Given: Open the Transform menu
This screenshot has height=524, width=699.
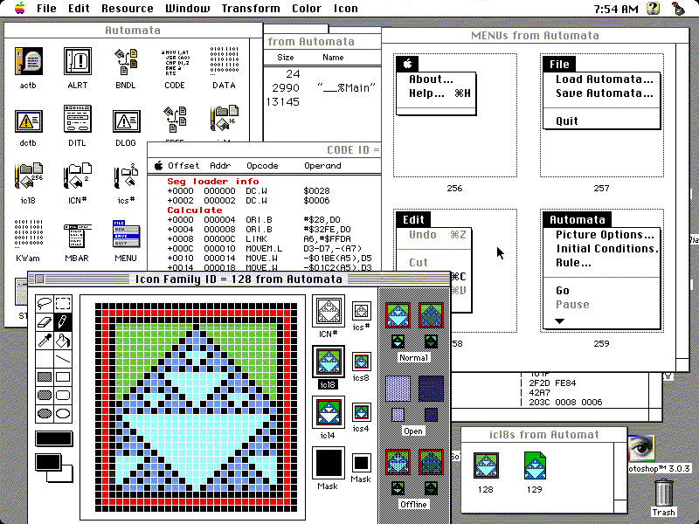Looking at the screenshot, I should [251, 9].
